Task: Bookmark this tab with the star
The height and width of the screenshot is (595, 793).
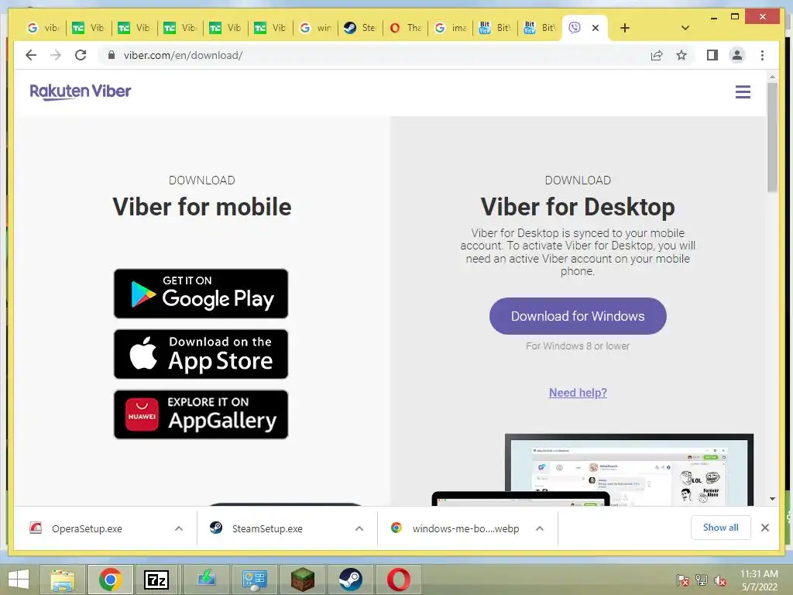Action: [x=681, y=55]
